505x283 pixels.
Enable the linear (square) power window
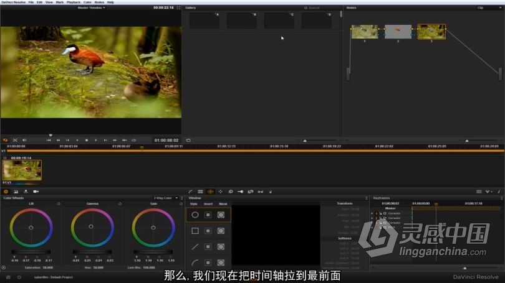[x=195, y=231]
